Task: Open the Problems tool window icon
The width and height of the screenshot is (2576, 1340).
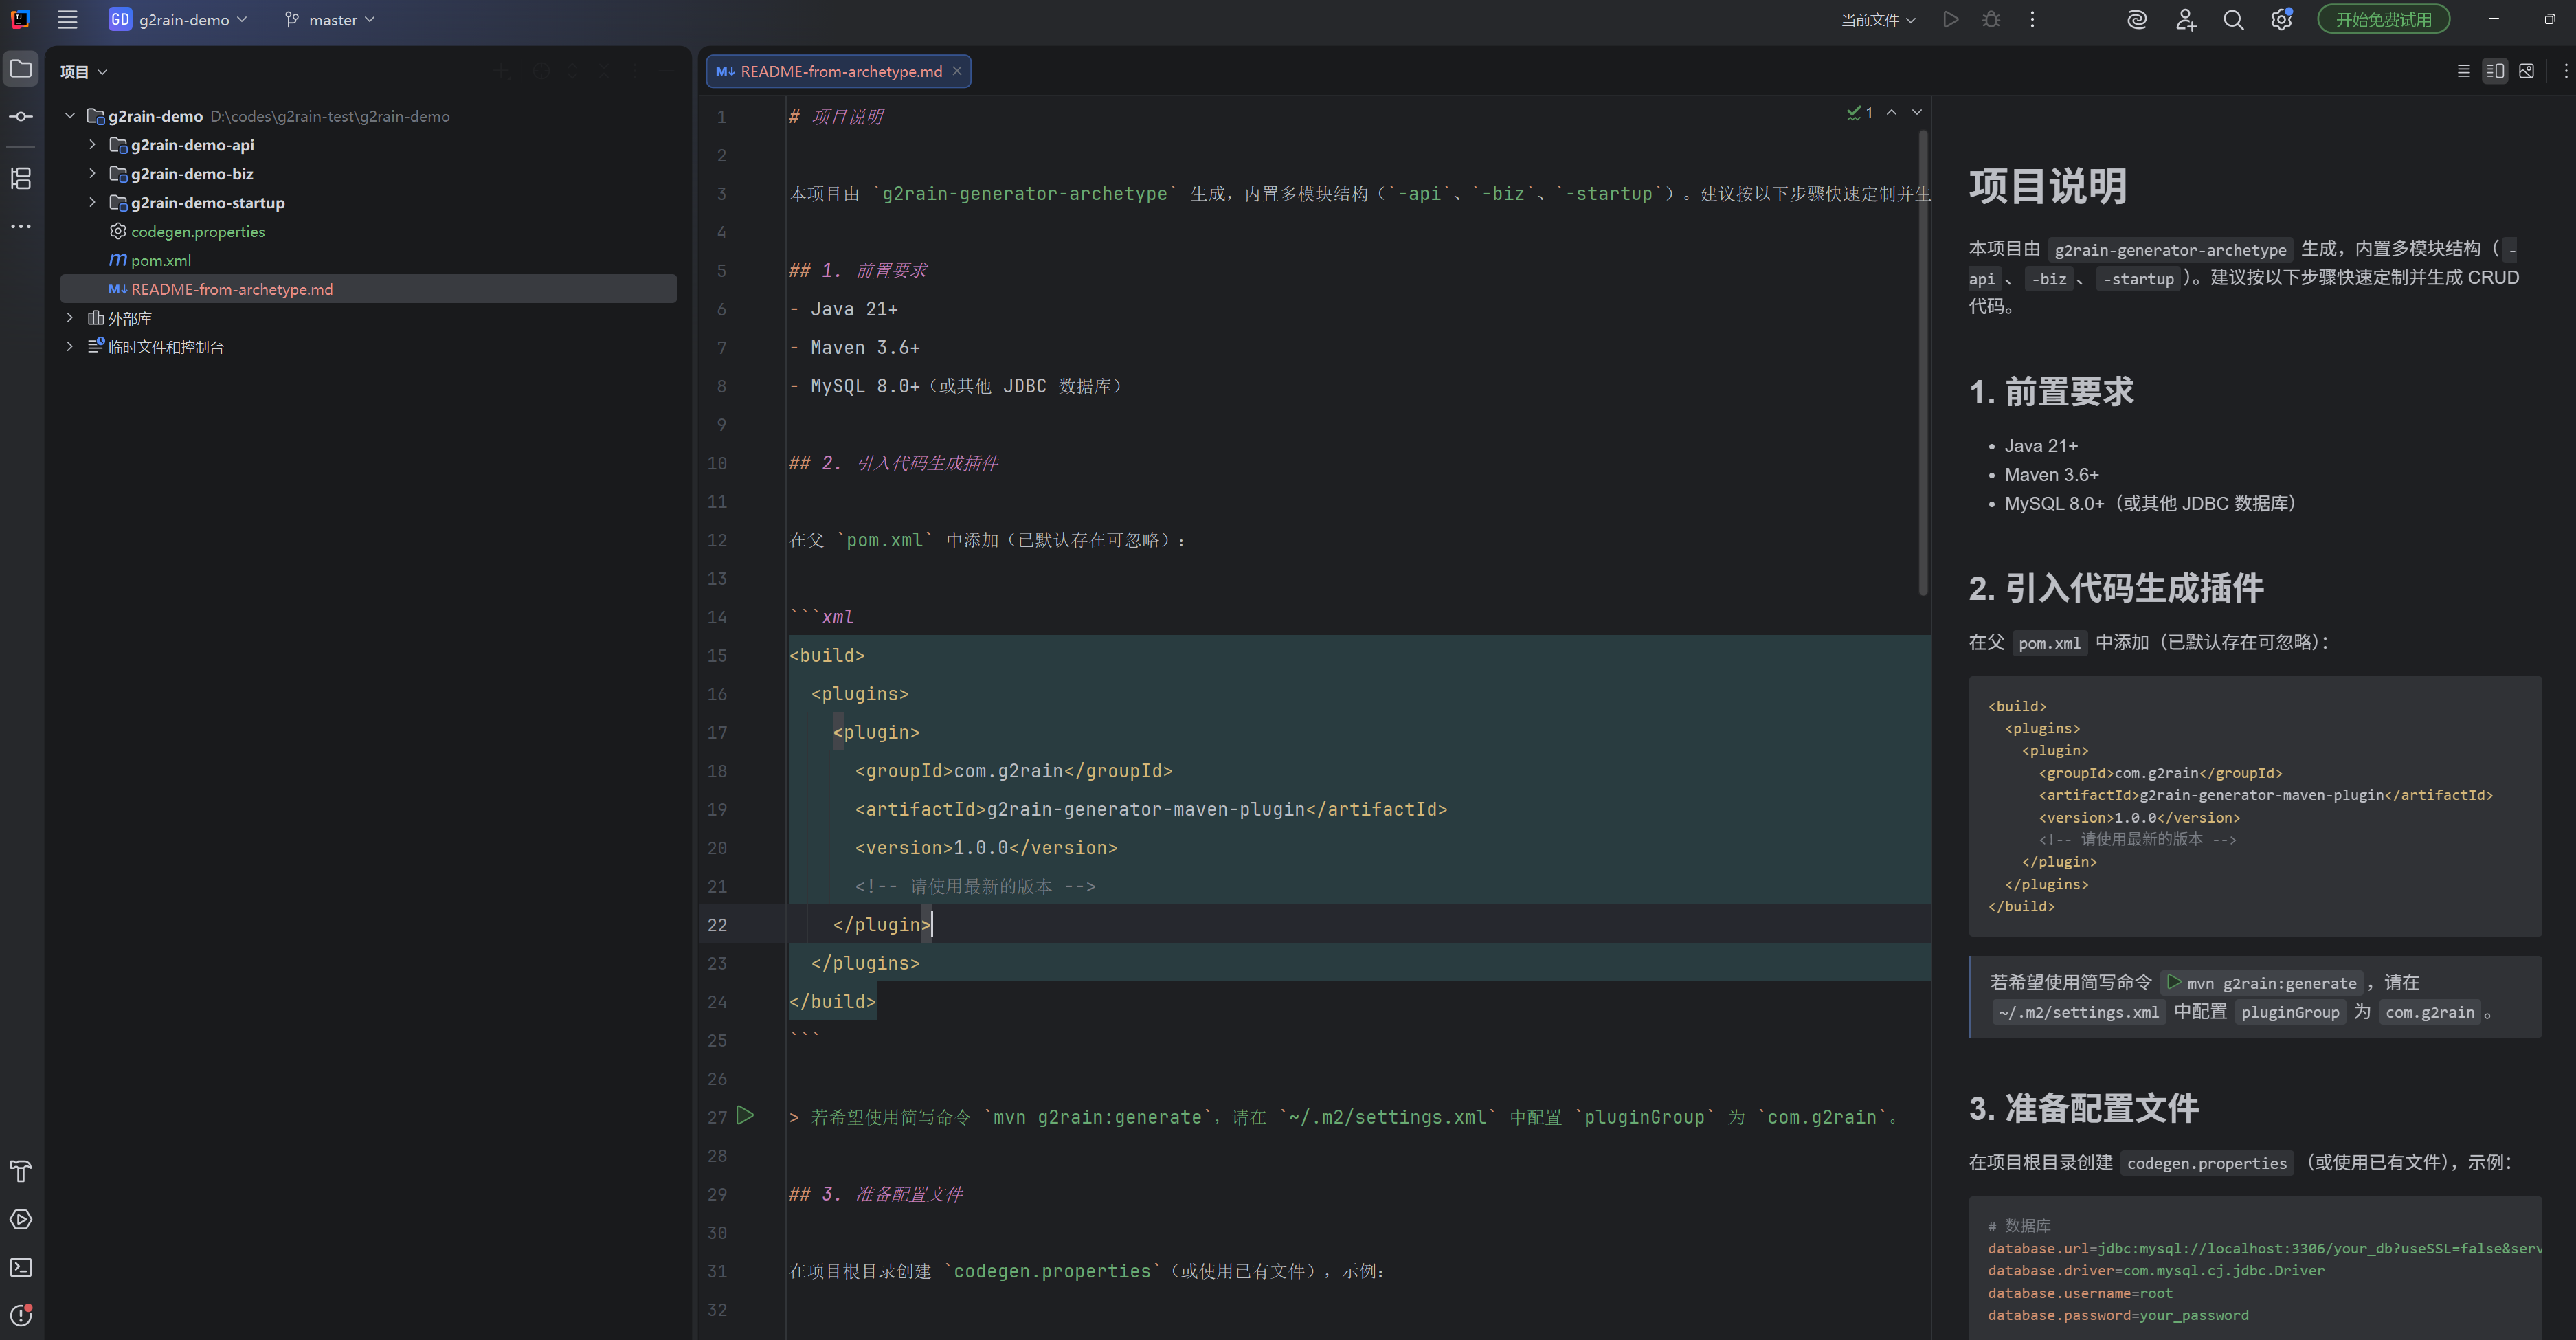Action: point(21,1315)
